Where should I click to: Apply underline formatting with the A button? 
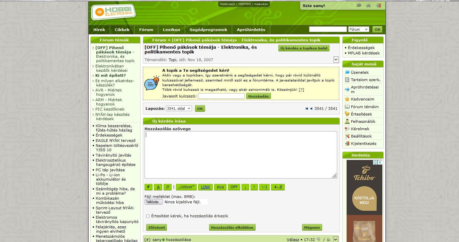(158, 187)
